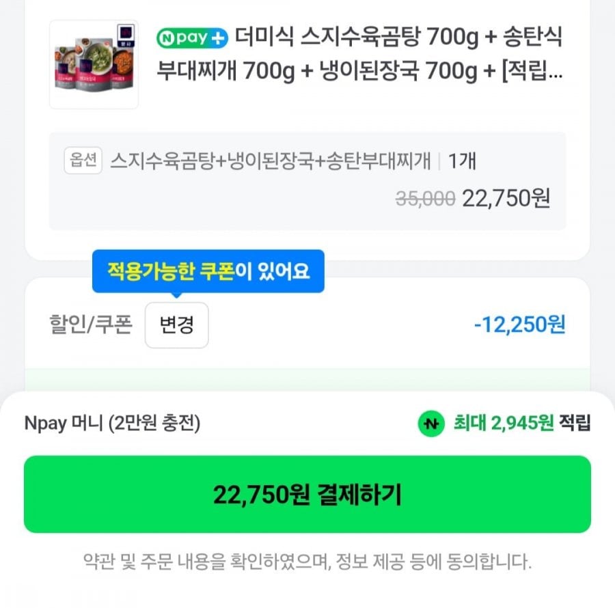
Task: Click the 변경 button next to 할인/쿠폰
Action: pos(176,325)
